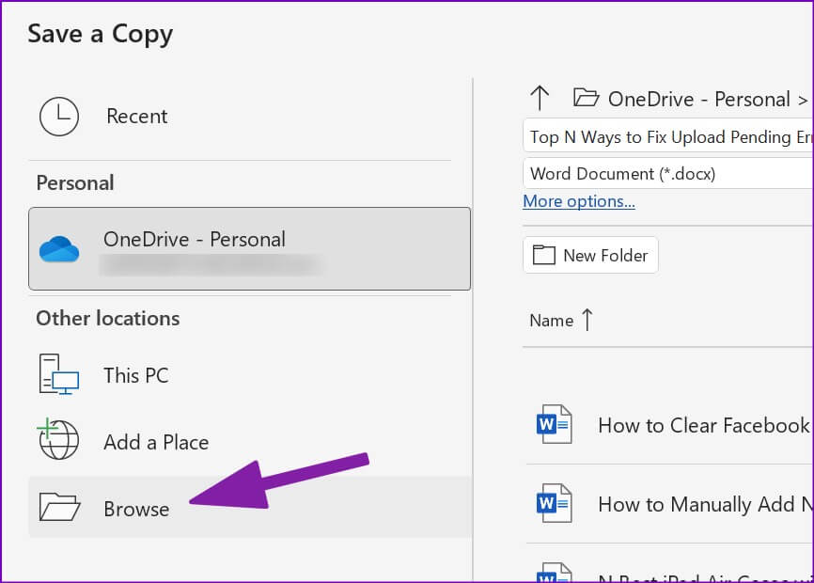The image size is (814, 583).
Task: Click the OneDrive cloud icon
Action: point(59,248)
